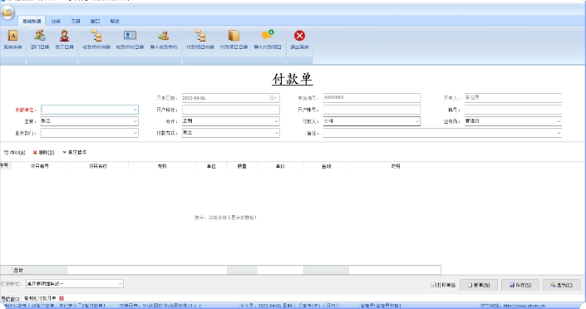586x309 pixels.
Task: Click the new document (新单) button
Action: pos(479,285)
